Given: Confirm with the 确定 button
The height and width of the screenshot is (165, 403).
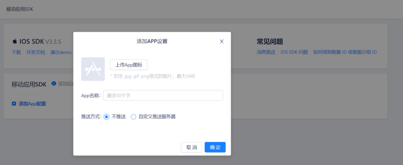Looking at the screenshot, I should pyautogui.click(x=215, y=147).
